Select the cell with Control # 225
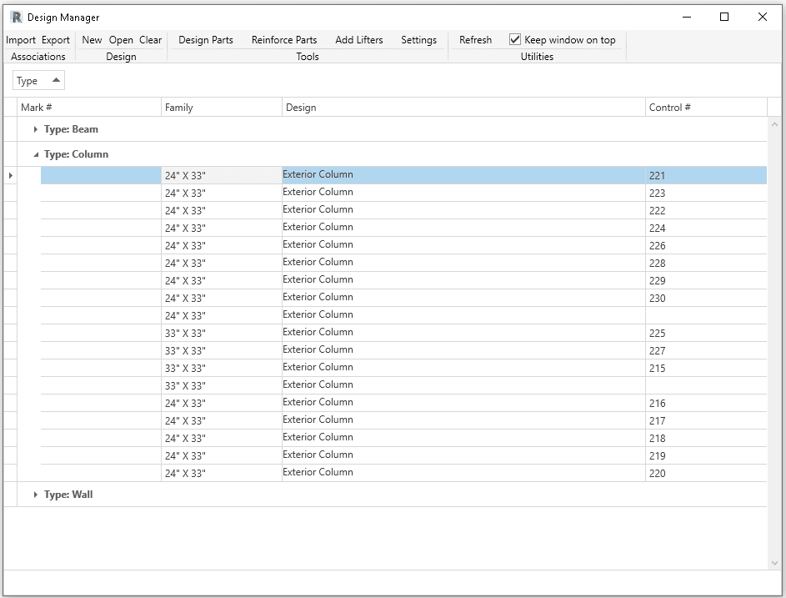This screenshot has height=598, width=786. 706,333
